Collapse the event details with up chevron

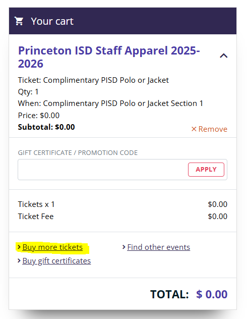coord(224,56)
